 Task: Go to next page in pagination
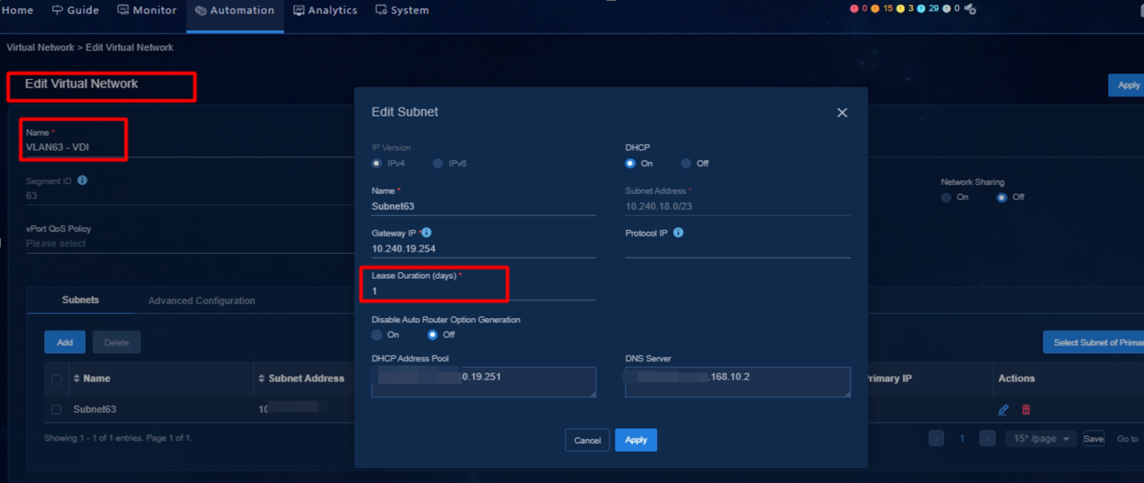point(987,439)
